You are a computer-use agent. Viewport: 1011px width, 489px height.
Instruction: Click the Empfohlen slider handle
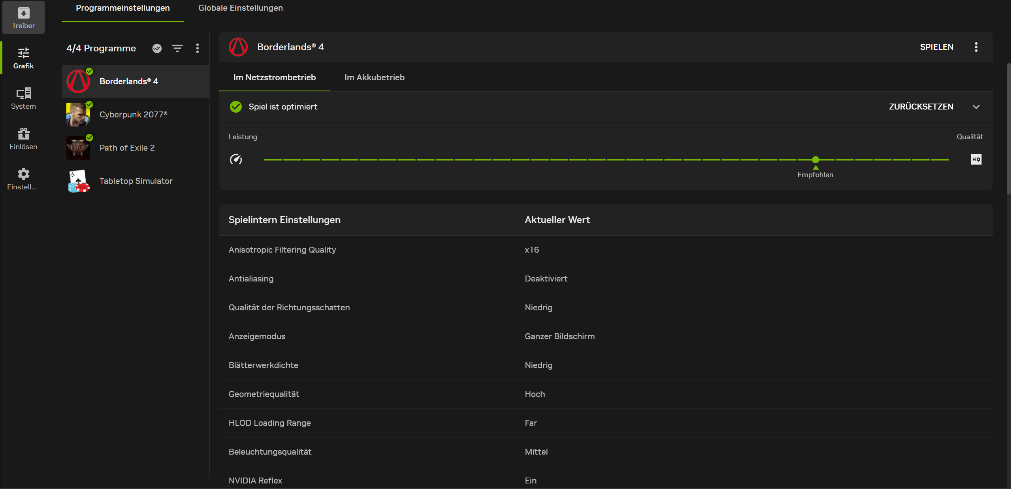815,160
